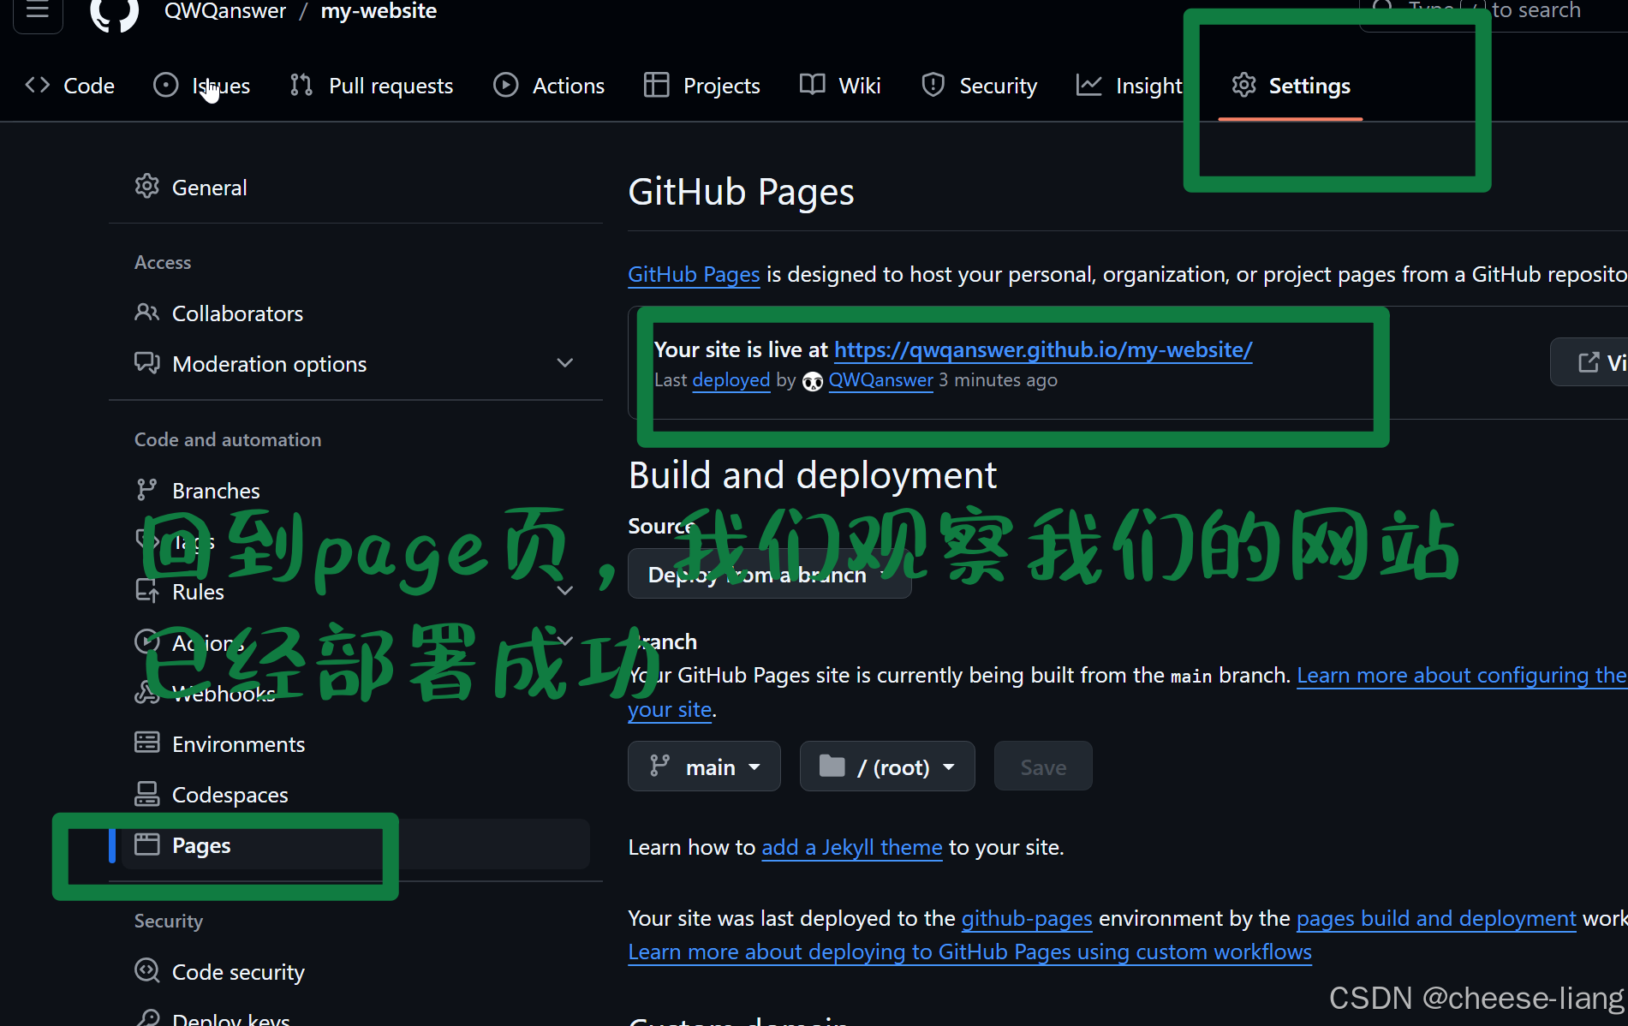This screenshot has height=1026, width=1628.
Task: Expand the Actions sidebar chevron
Action: pyautogui.click(x=565, y=641)
